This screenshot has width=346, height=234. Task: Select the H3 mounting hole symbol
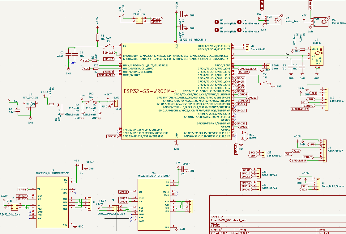[x=217, y=22]
